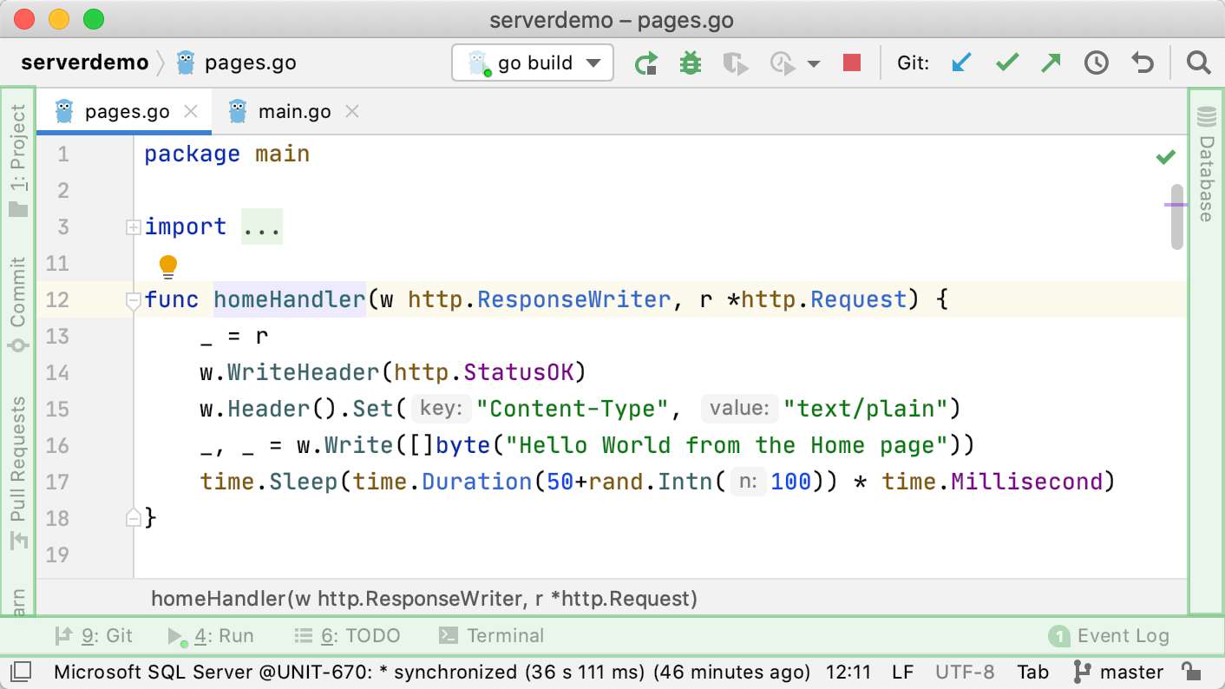Update project with blue Git arrow
The image size is (1225, 689).
tap(960, 63)
